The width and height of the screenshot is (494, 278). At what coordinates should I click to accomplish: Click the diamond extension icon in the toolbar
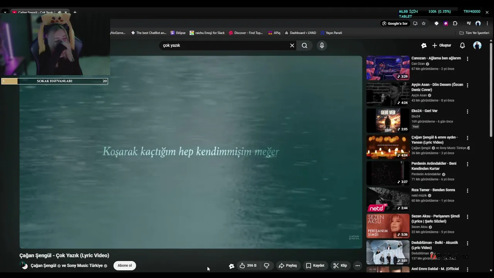point(436,24)
